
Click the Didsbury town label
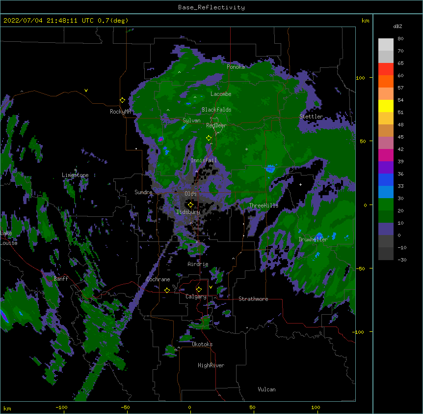tap(188, 212)
